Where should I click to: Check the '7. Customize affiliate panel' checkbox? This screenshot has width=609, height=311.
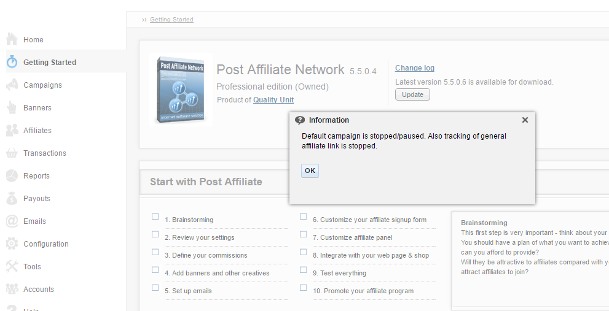pos(304,234)
